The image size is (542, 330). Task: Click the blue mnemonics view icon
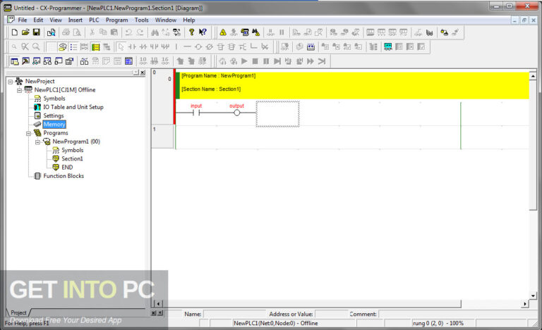pos(128,61)
